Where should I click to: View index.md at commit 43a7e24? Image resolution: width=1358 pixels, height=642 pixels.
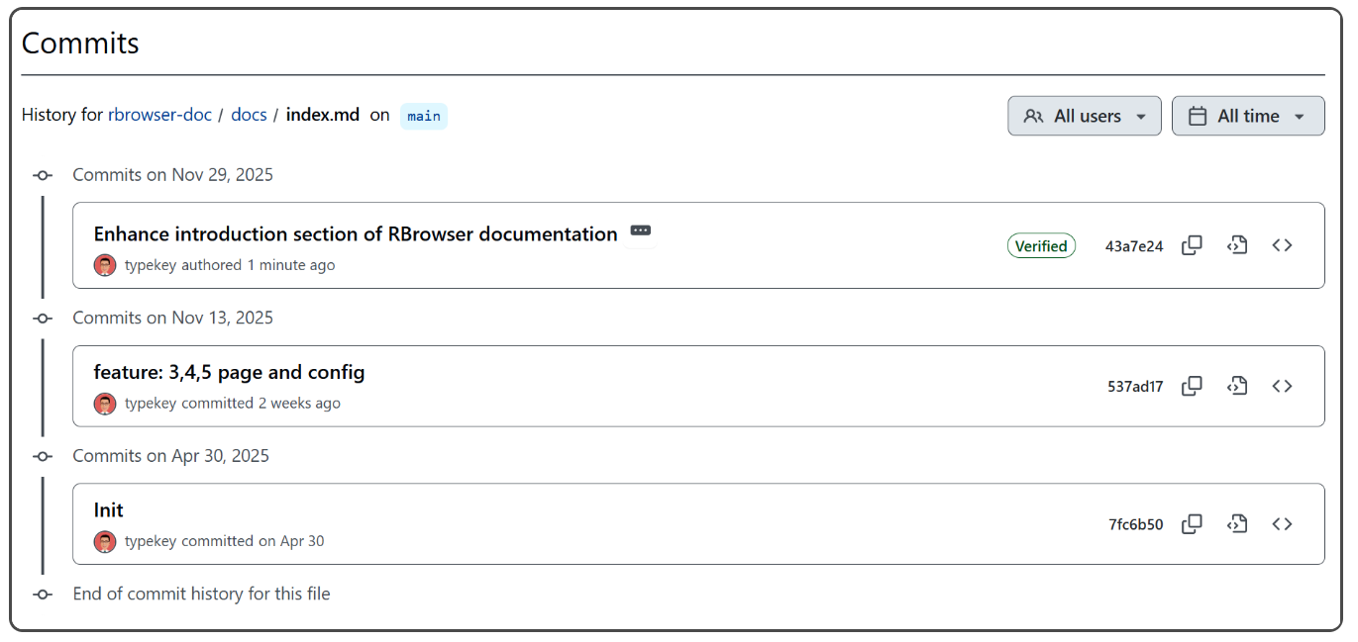(1236, 245)
